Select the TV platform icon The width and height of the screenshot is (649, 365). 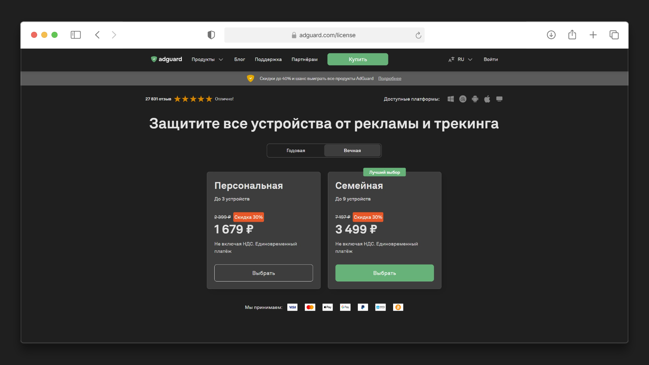499,99
